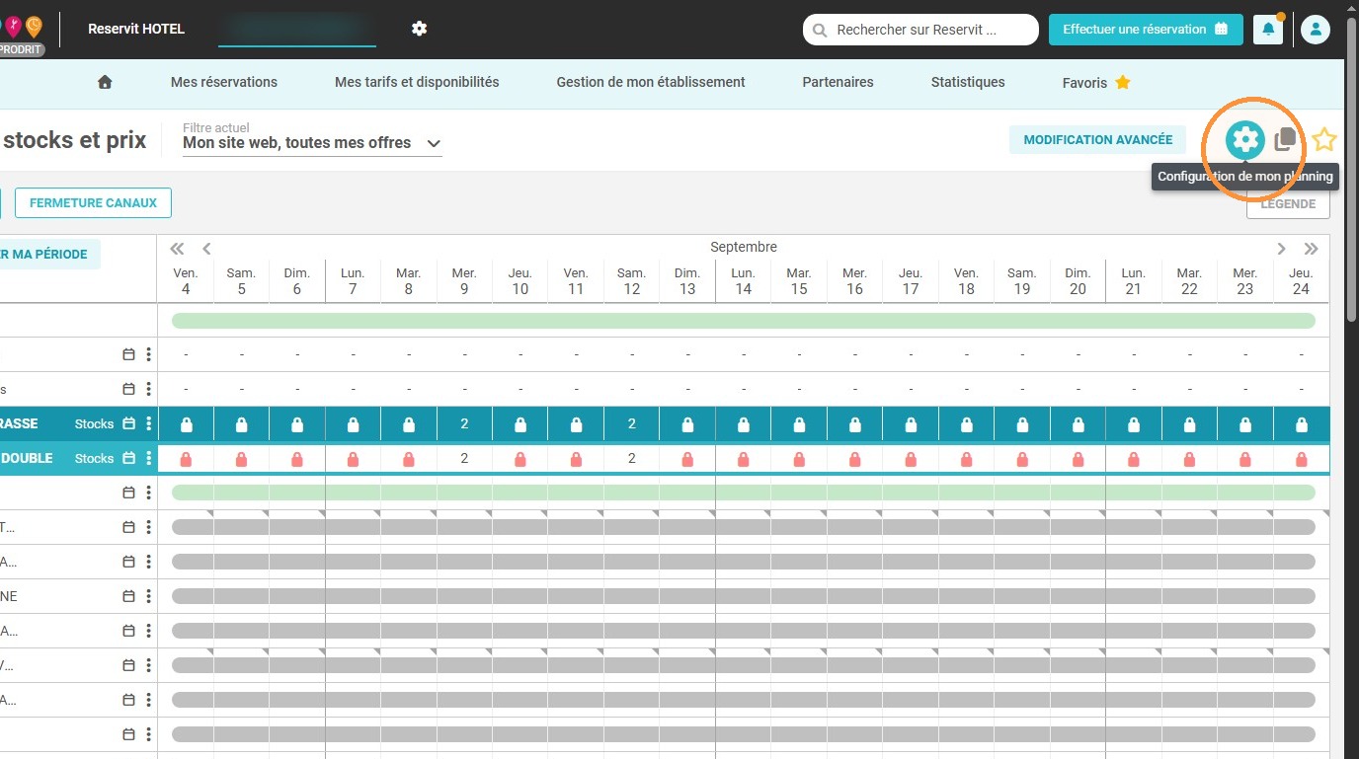Open Configuration de mon planning gear

1245,140
